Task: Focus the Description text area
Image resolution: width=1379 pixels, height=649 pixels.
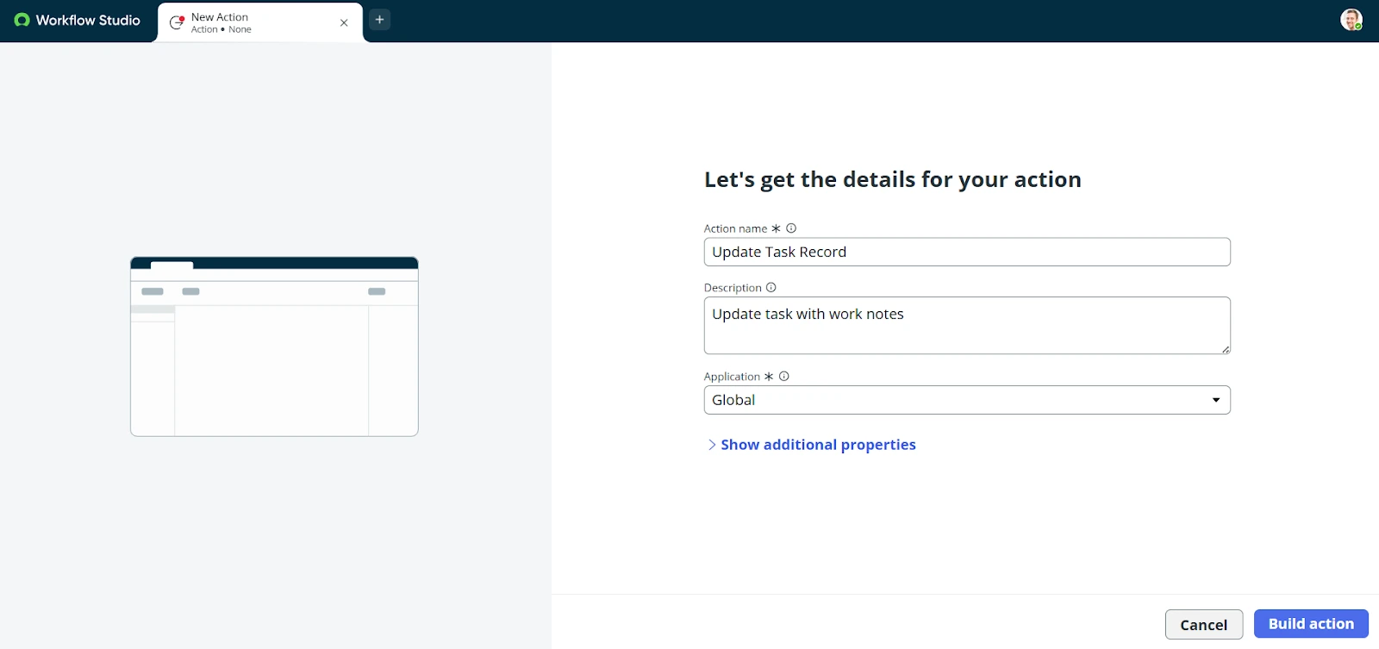Action: (967, 326)
